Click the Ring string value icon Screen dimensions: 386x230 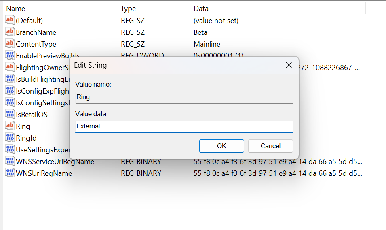10,126
